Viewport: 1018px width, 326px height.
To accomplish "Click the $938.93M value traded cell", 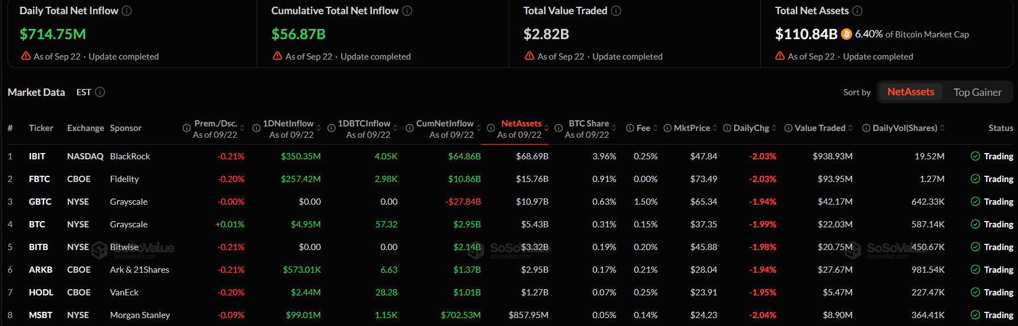I will (x=832, y=156).
